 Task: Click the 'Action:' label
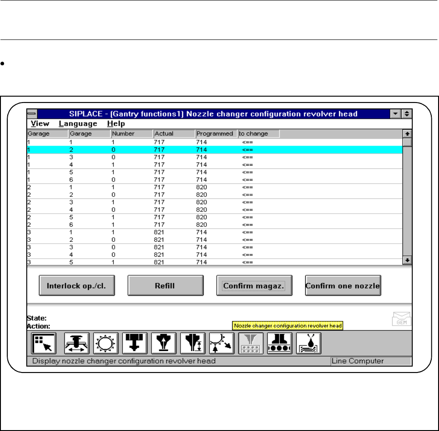pyautogui.click(x=39, y=326)
